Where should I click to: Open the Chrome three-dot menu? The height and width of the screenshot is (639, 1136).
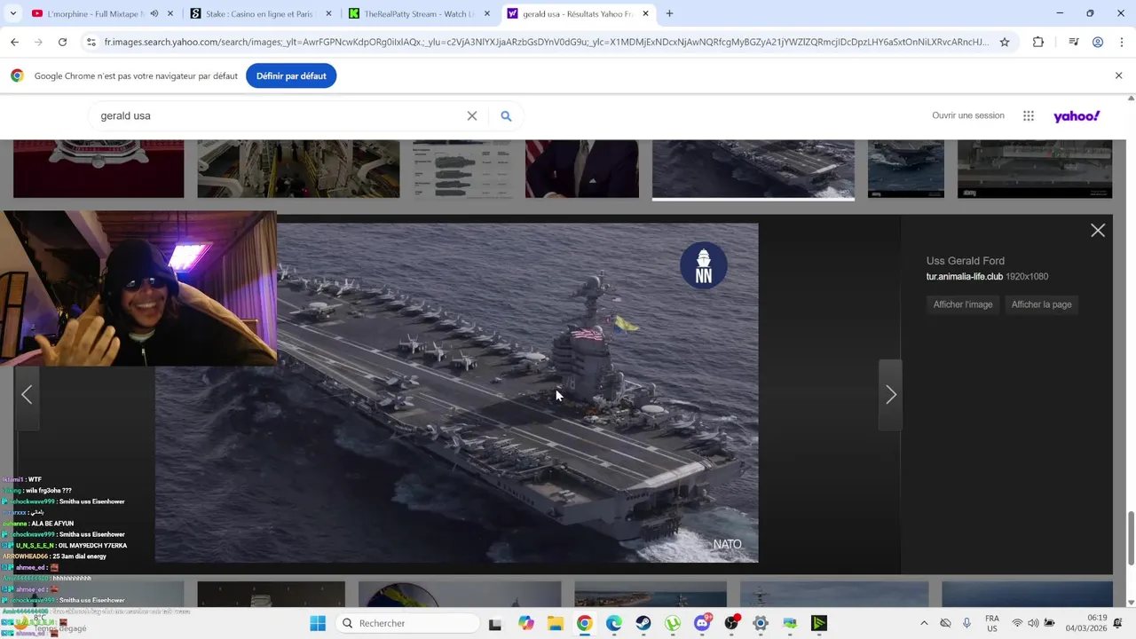pos(1122,42)
